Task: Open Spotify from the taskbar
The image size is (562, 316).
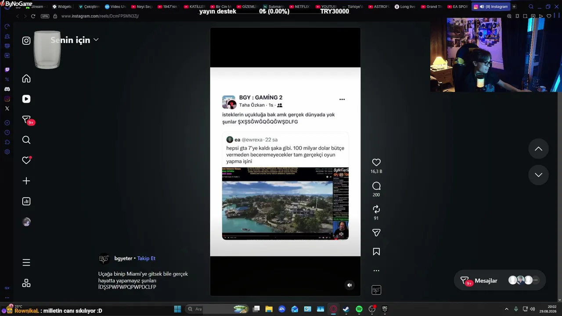Action: click(359, 309)
